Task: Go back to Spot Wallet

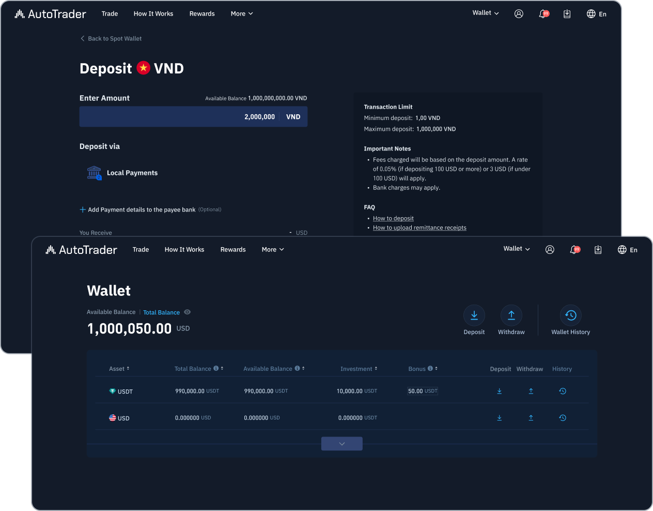Action: [111, 38]
